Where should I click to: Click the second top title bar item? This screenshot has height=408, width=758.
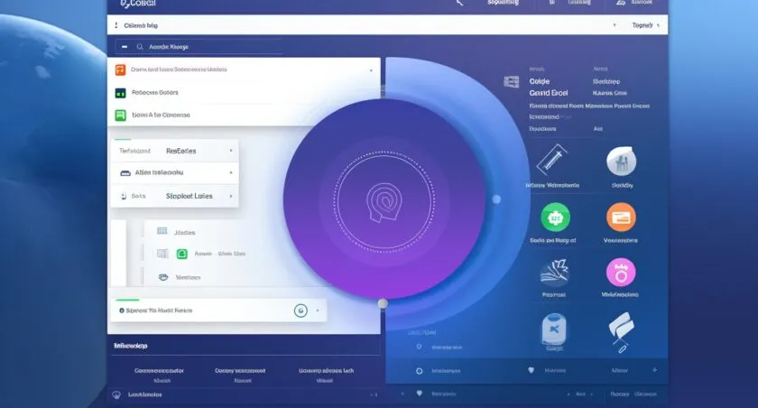(x=578, y=3)
